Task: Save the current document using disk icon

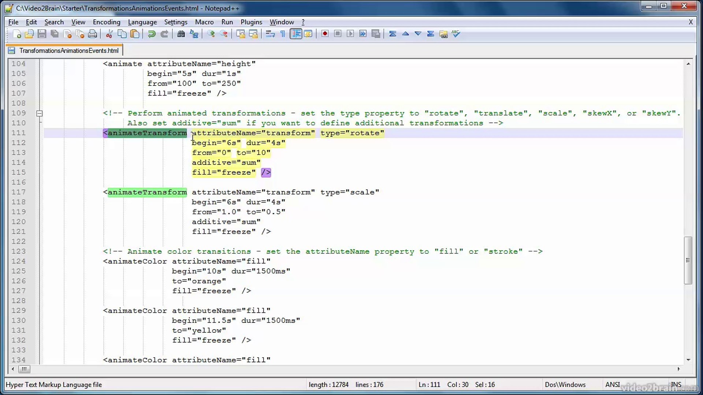Action: pyautogui.click(x=42, y=34)
